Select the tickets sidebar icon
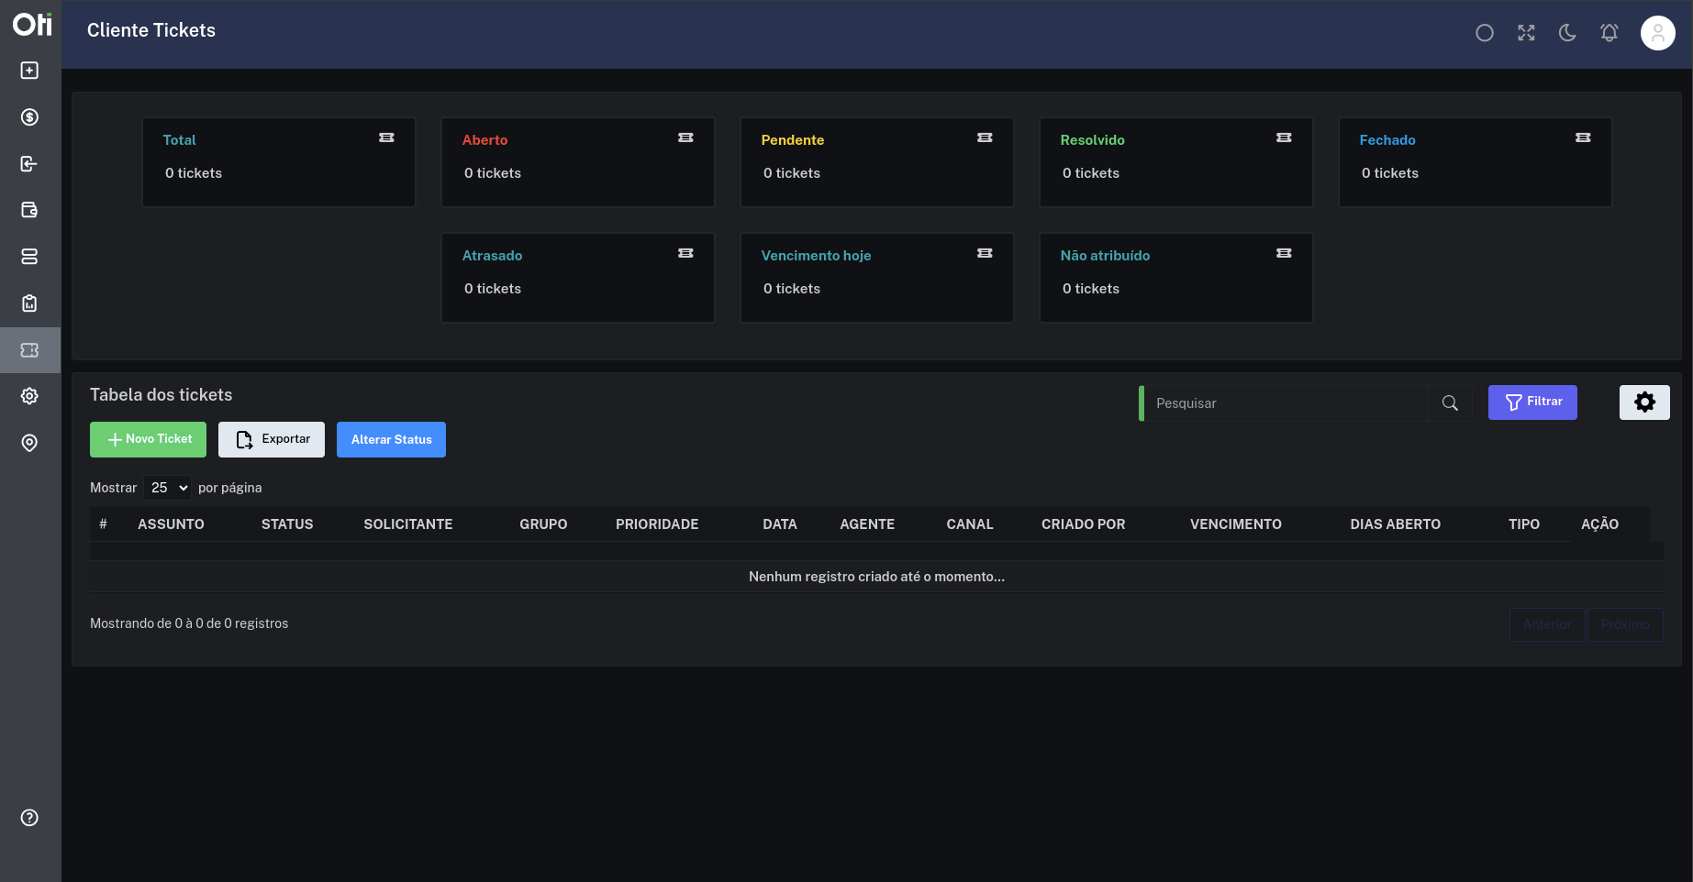Screen dimensions: 1693x882 [29, 350]
